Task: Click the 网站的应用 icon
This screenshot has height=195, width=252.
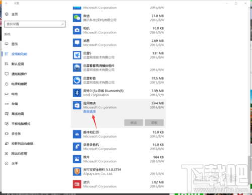Action: click(x=7, y=154)
